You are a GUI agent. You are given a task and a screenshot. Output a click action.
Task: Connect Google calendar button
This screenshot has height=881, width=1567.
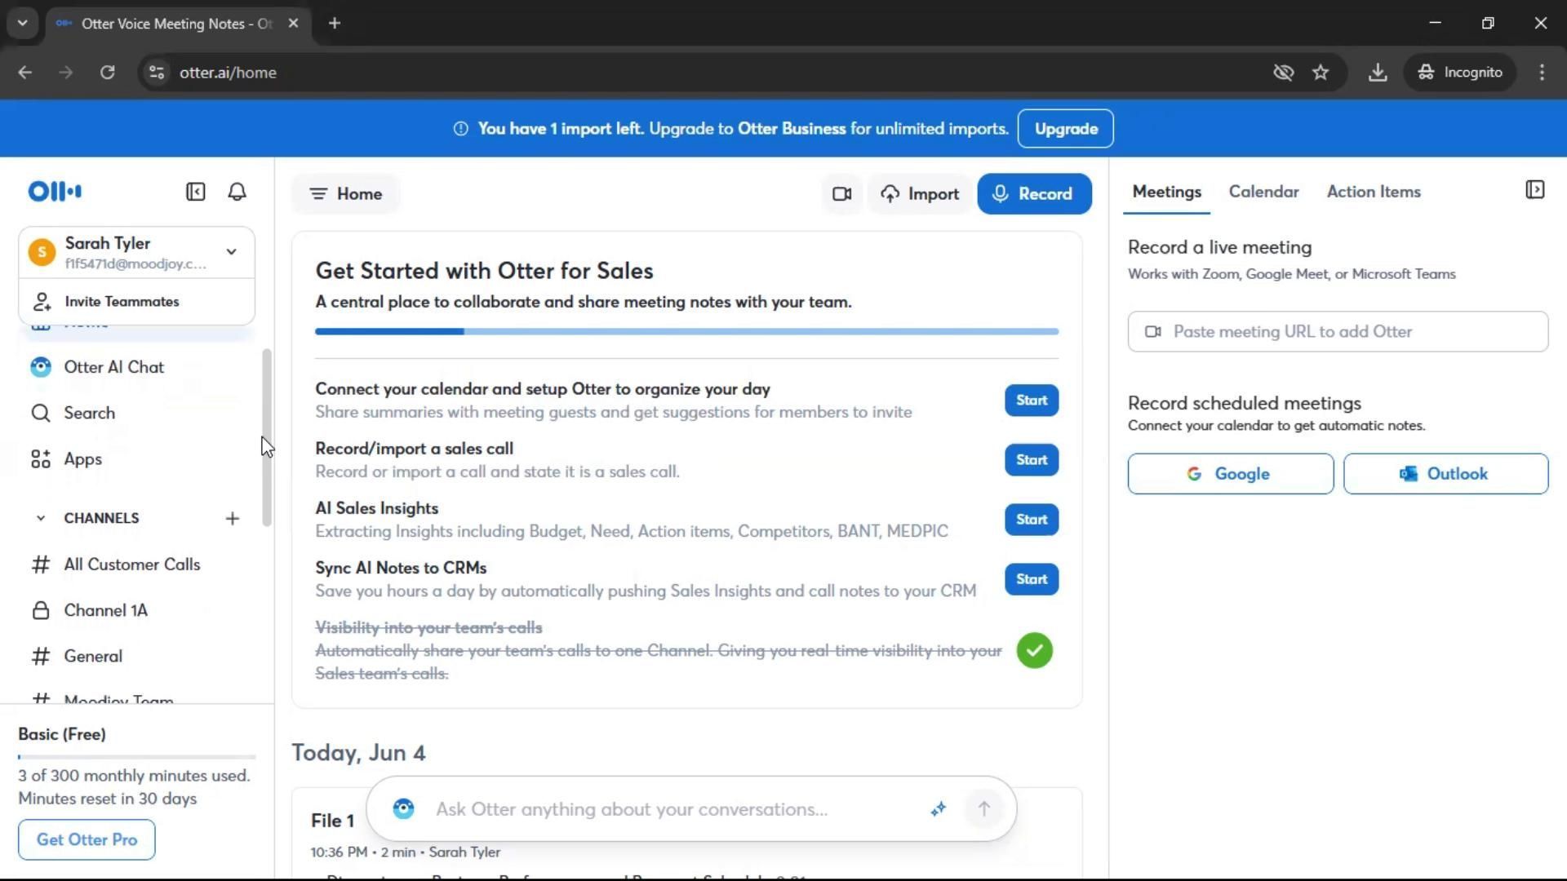(x=1230, y=474)
